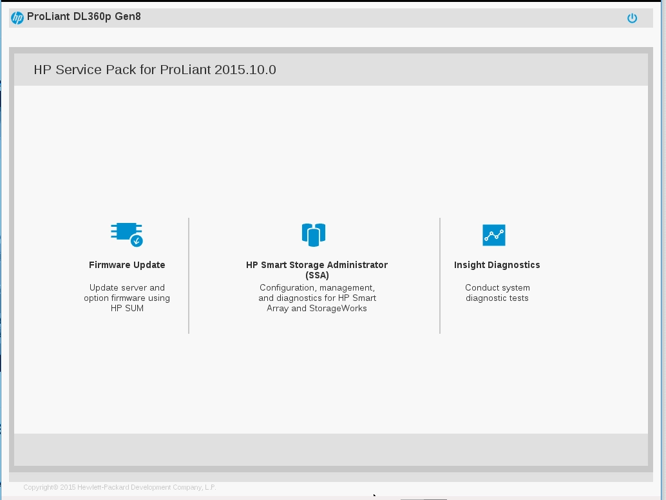Select the Firmware Update heading
Screen dimensions: 666x500
(x=127, y=265)
